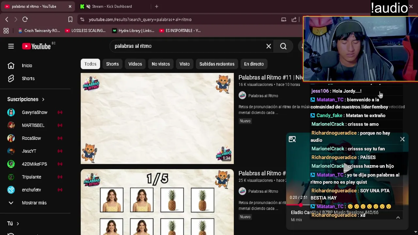Clear the search box with the X
The height and width of the screenshot is (235, 418).
tap(268, 46)
